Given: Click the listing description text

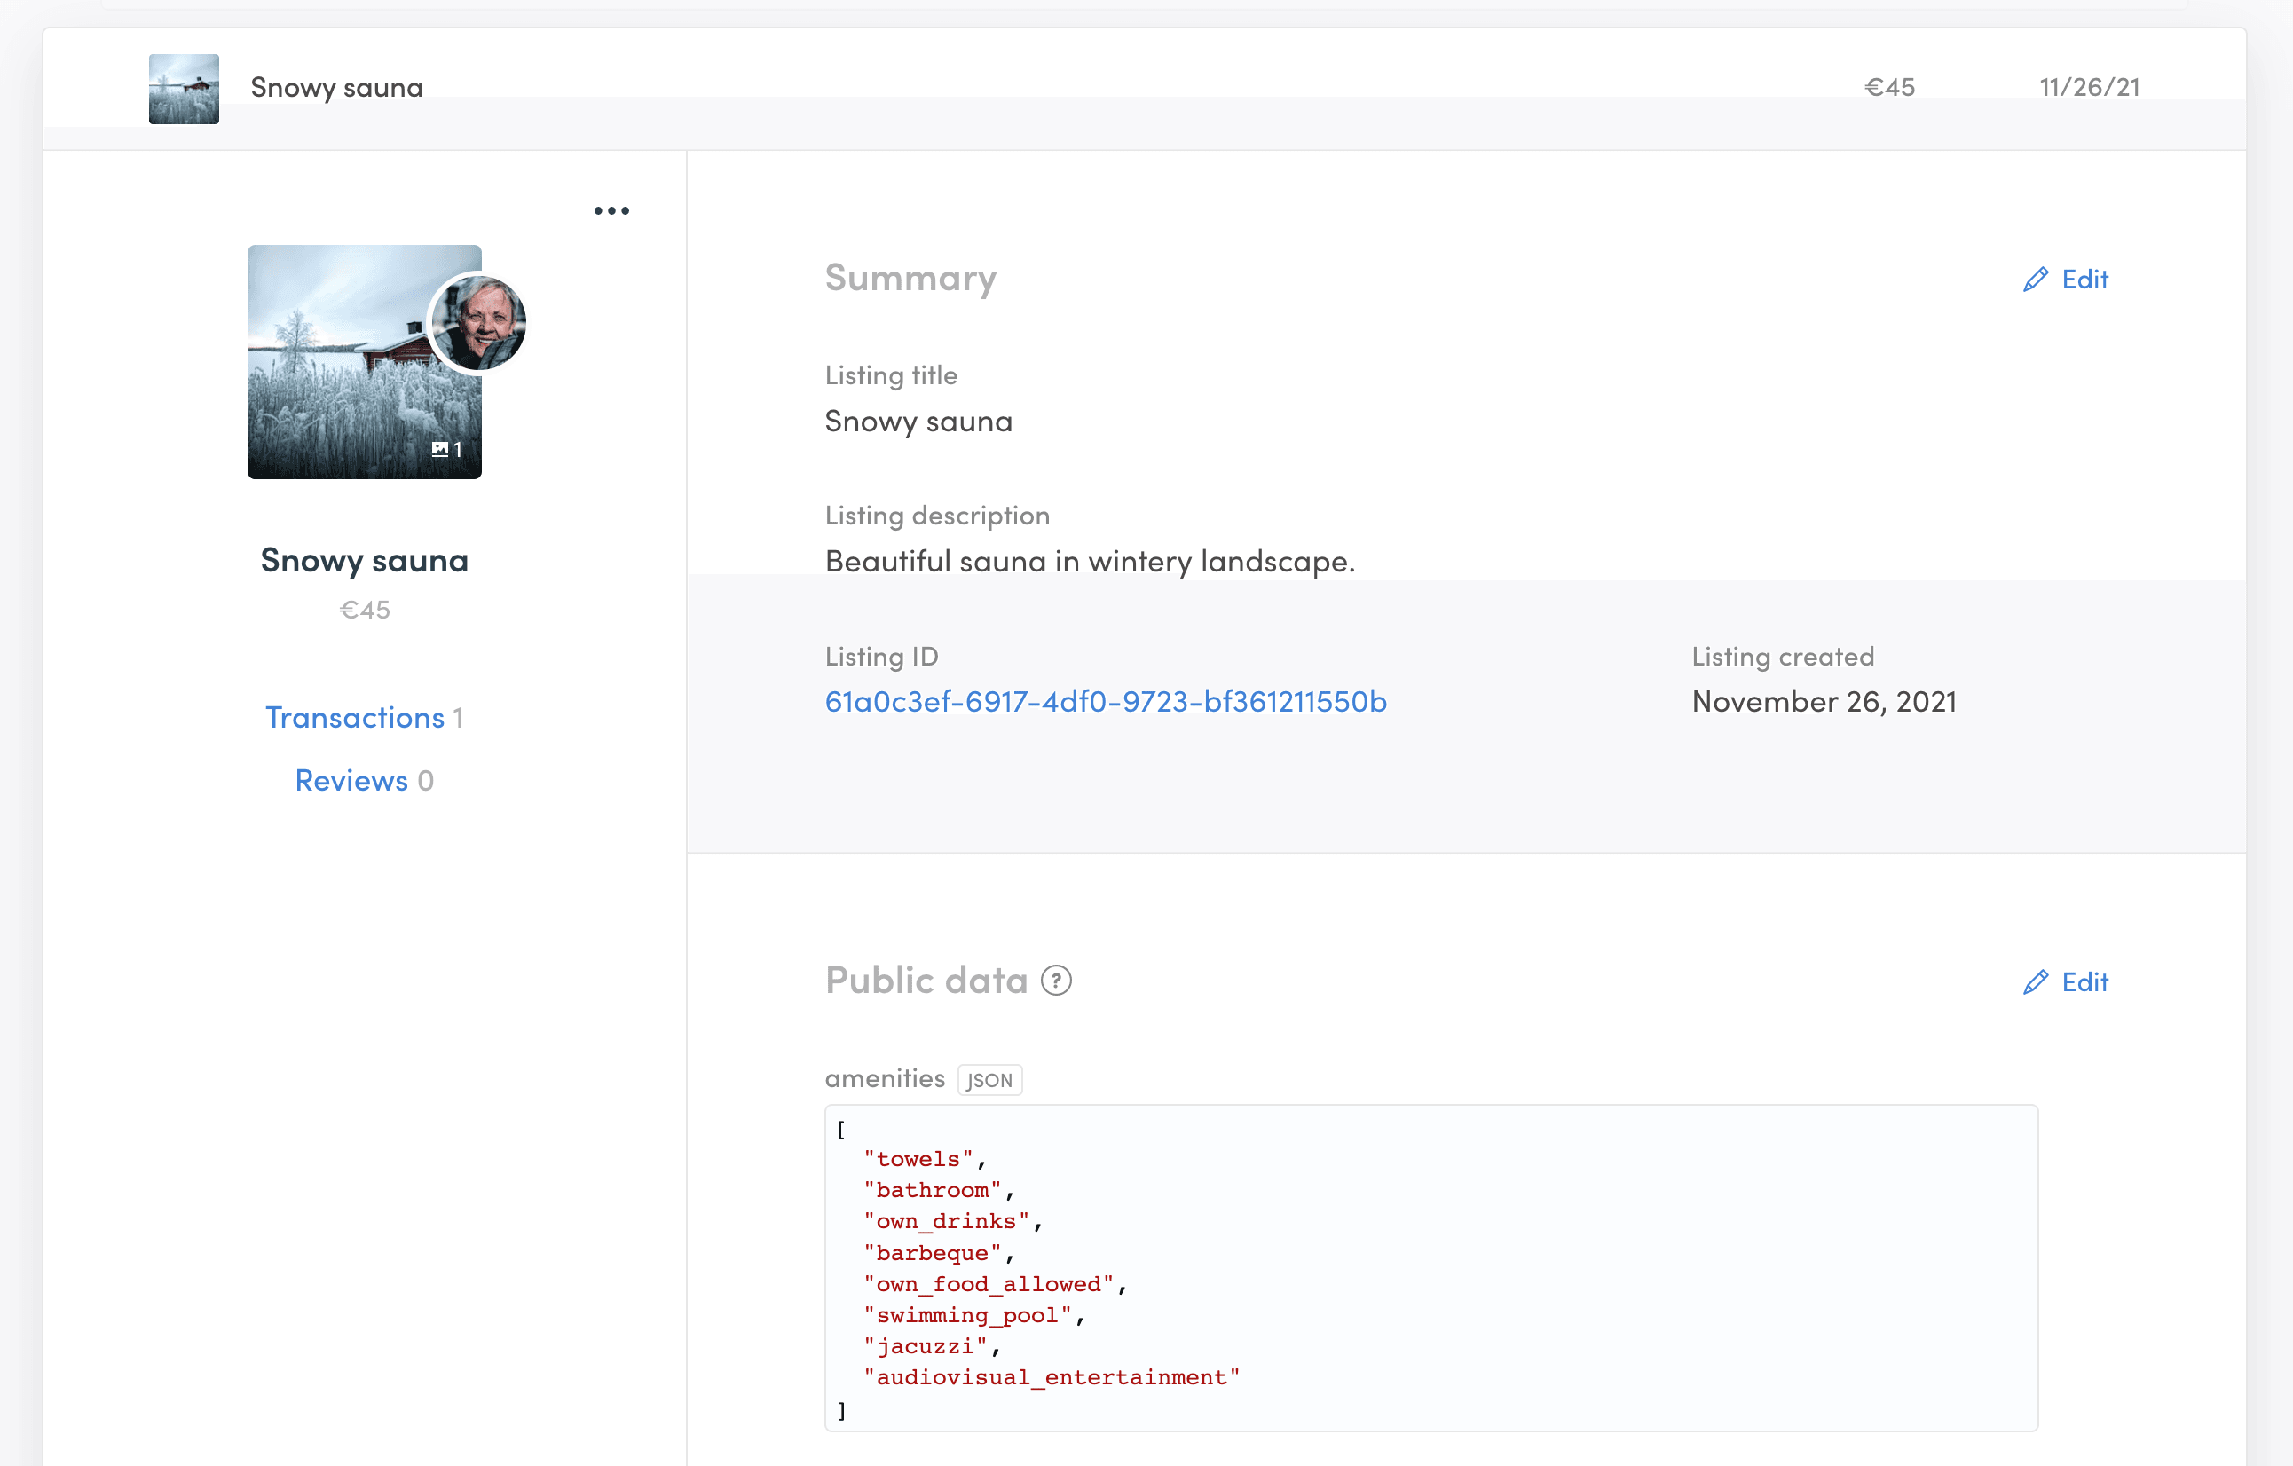Looking at the screenshot, I should pyautogui.click(x=1090, y=561).
